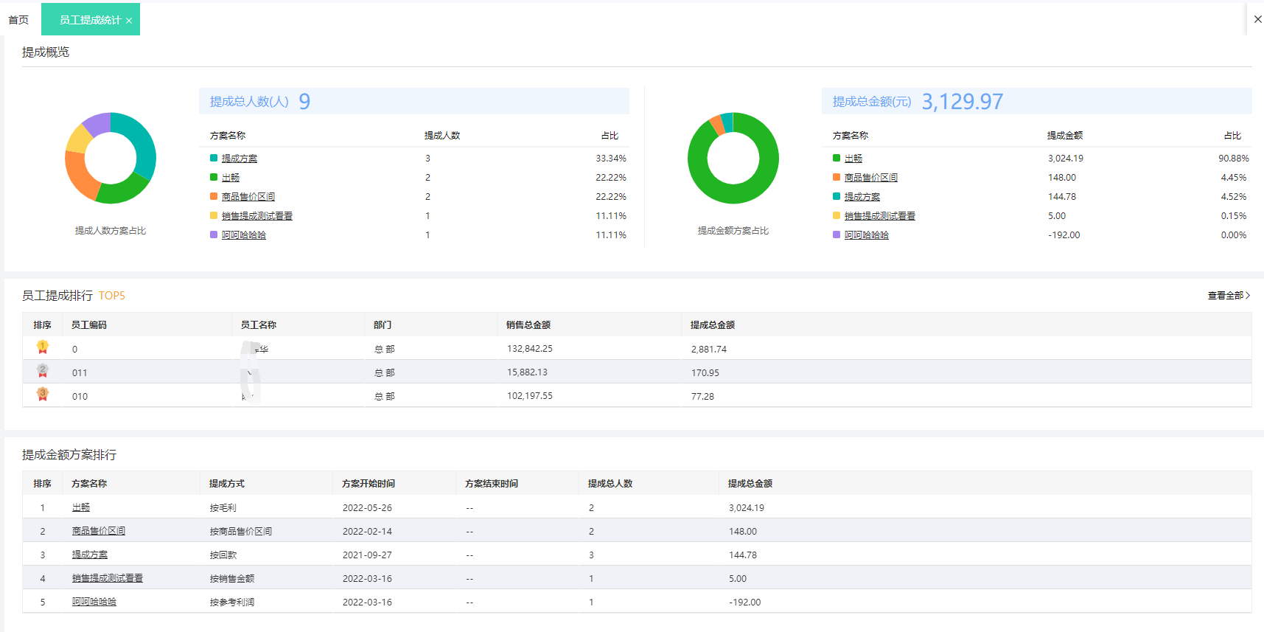
Task: Click the purple swatch beside 呵呵哈哈哈 in the headcount legend
Action: [214, 235]
